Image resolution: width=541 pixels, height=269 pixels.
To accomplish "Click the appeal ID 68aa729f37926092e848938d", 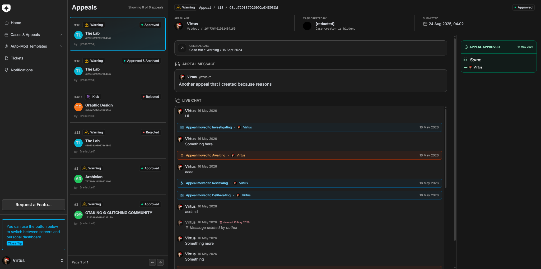I will (254, 7).
